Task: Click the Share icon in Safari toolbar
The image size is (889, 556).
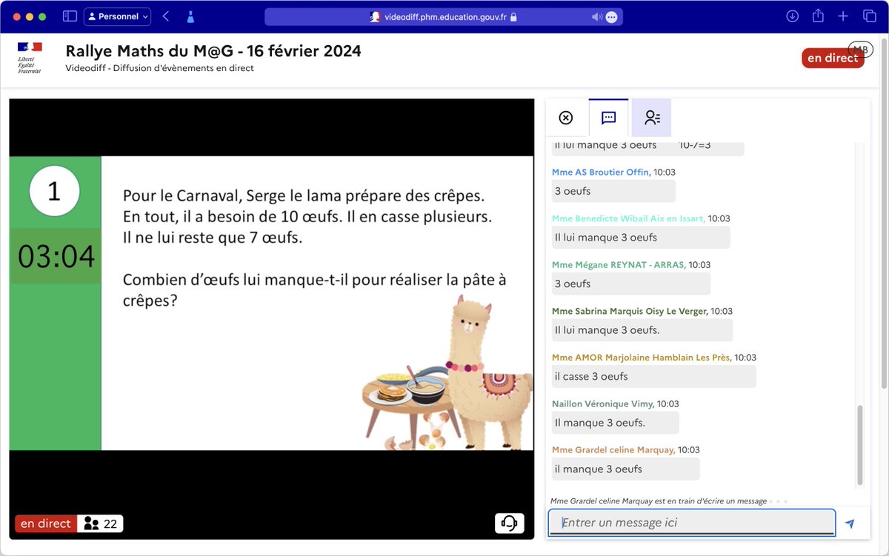Action: coord(818,16)
